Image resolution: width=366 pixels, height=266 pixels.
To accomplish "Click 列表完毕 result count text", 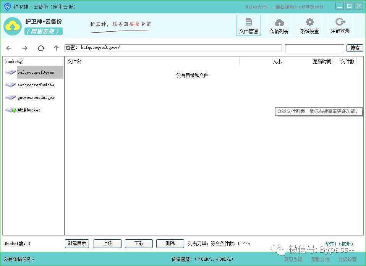I will coord(219,243).
